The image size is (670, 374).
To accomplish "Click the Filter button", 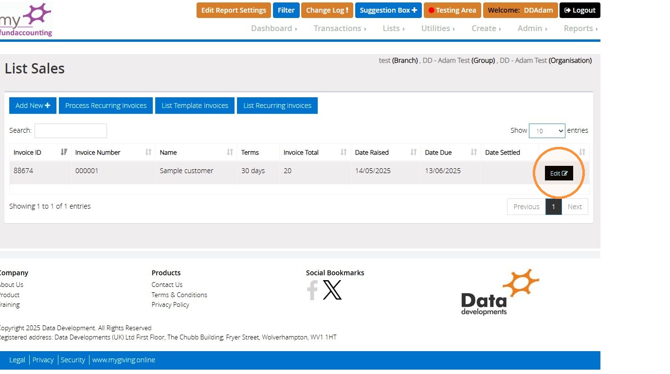I will (286, 10).
